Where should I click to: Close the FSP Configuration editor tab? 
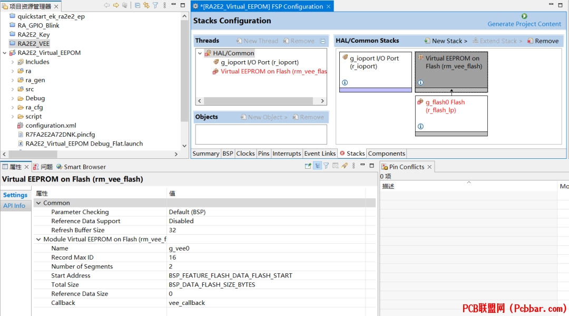point(328,6)
